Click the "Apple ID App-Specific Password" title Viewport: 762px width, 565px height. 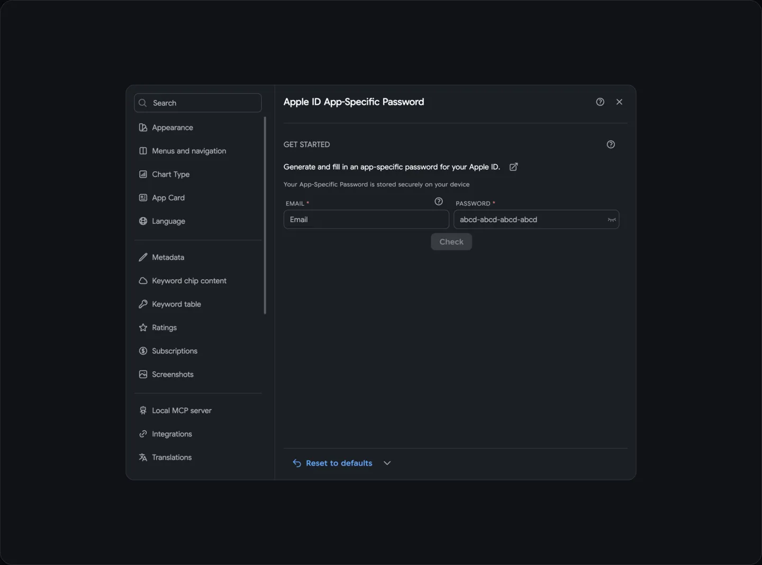(x=354, y=102)
